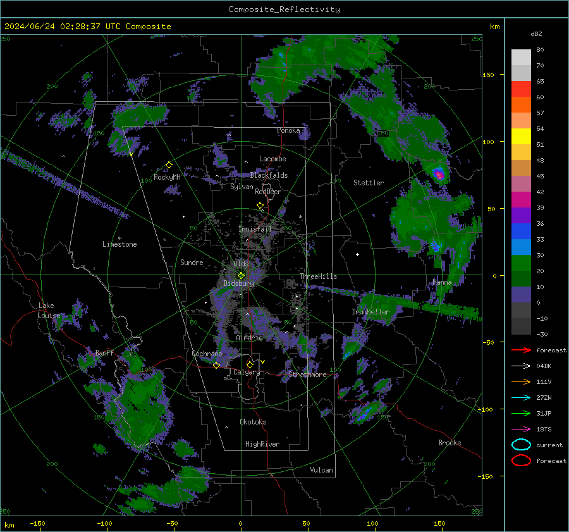569x532 pixels.
Task: Click the cyan 27ZW arrow symbol
Action: click(x=521, y=398)
